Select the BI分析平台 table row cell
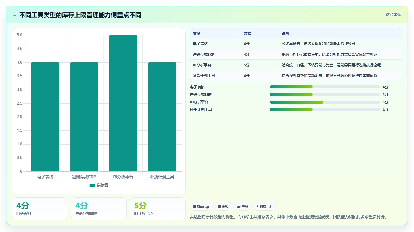 [202, 65]
